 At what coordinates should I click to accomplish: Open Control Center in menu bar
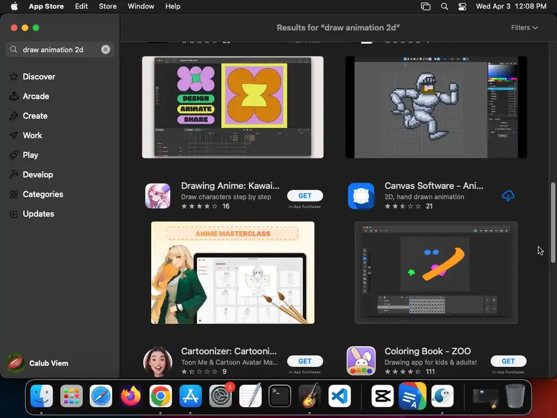(462, 7)
